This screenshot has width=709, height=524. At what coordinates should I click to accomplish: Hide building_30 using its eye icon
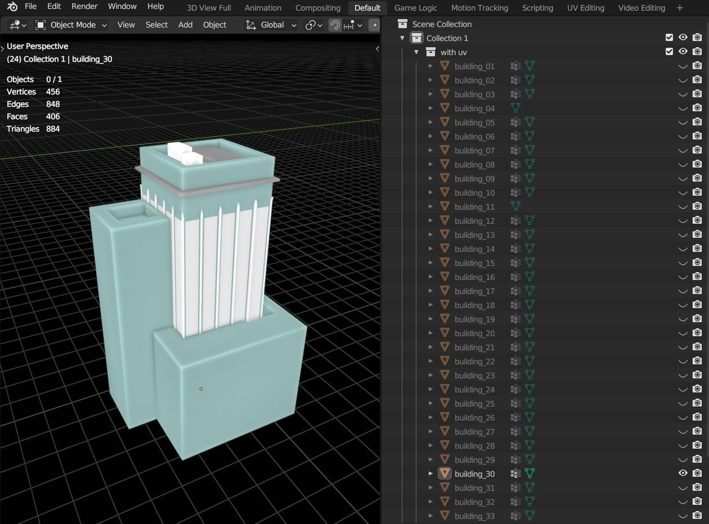[x=683, y=473]
